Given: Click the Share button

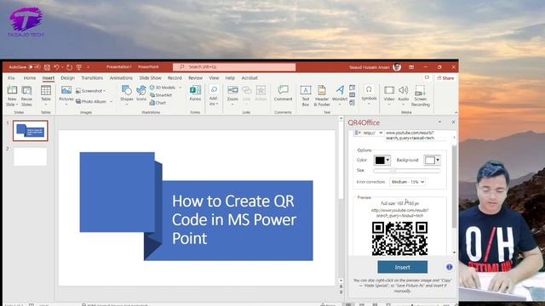Looking at the screenshot, I should click(x=445, y=78).
